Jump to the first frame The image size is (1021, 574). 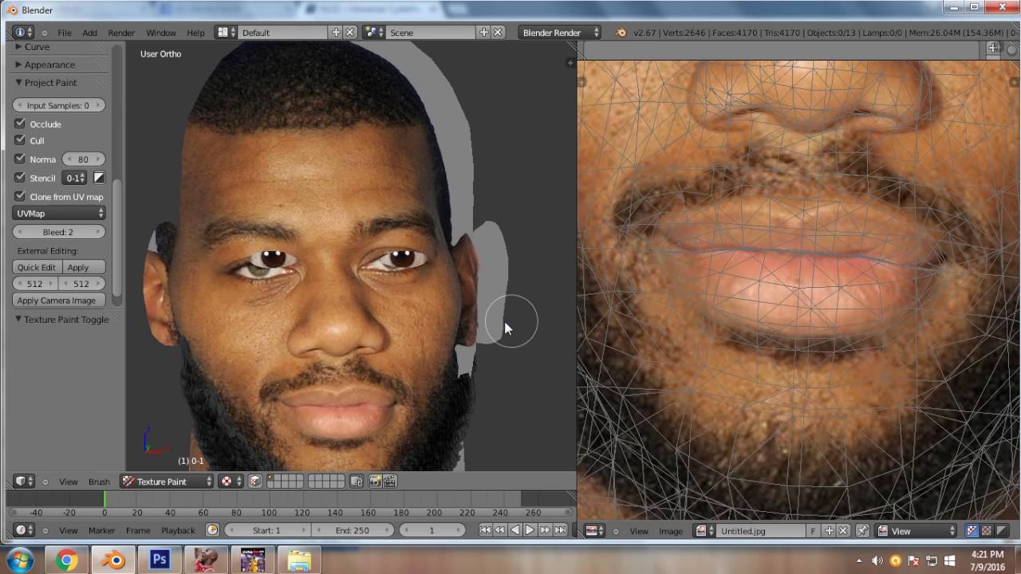point(485,530)
